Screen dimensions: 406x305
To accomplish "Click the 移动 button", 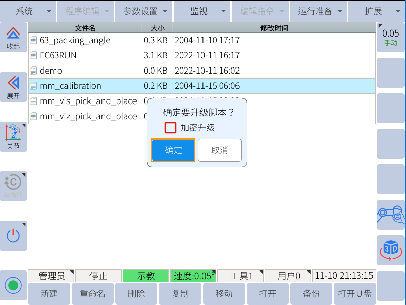I will tap(224, 294).
